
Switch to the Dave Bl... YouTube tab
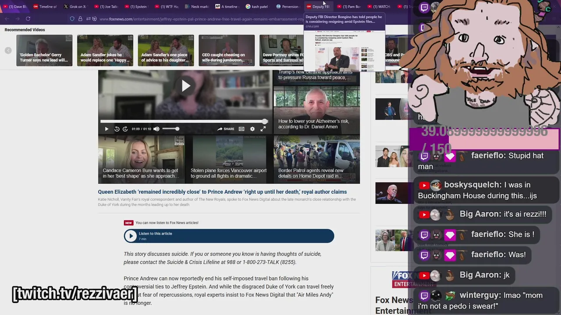(x=15, y=7)
